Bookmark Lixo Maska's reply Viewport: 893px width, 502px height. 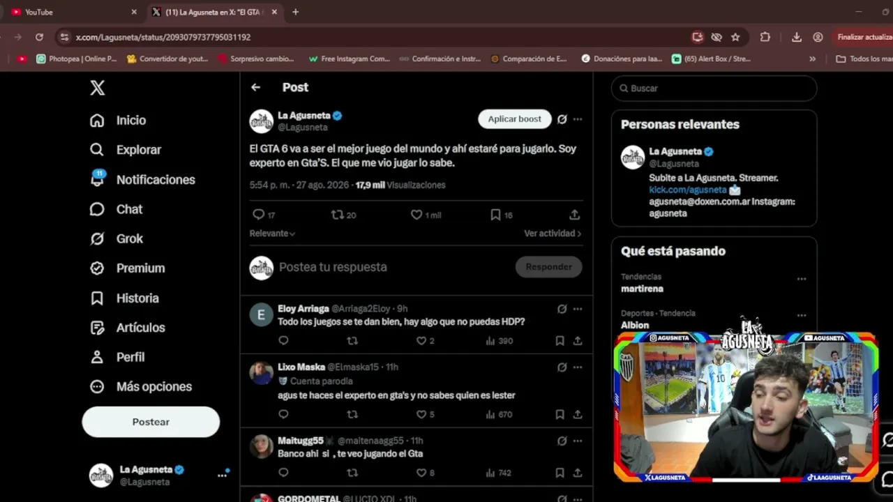tap(560, 415)
